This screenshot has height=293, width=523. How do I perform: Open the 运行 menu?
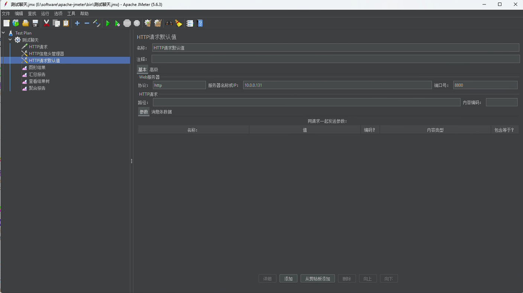(45, 14)
